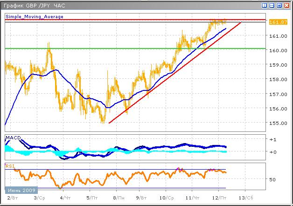The height and width of the screenshot is (206, 293).
Task: Click the MACD +1 scale label
Action: click(274, 140)
